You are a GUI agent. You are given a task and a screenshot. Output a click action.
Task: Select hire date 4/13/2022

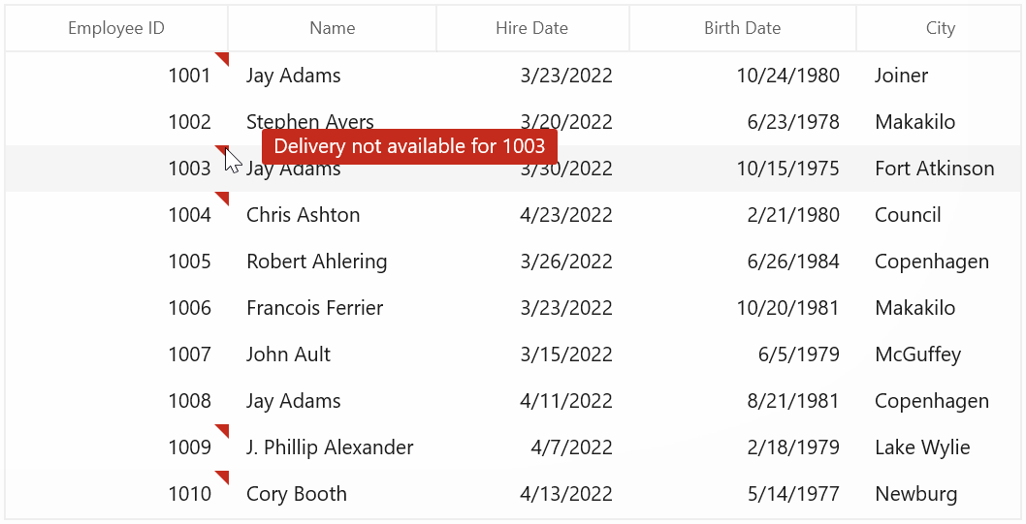tap(566, 494)
